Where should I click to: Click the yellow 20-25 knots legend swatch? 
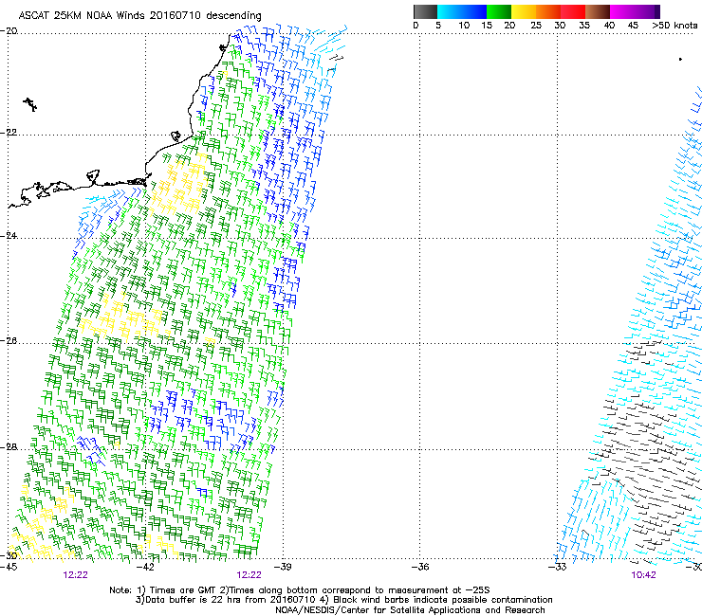(x=524, y=11)
